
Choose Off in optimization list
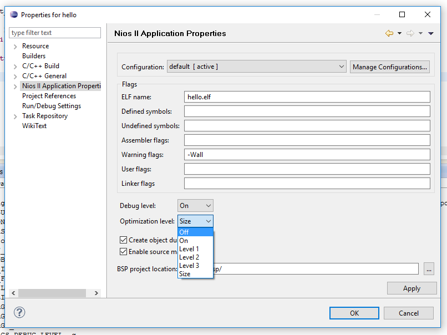[x=184, y=232]
